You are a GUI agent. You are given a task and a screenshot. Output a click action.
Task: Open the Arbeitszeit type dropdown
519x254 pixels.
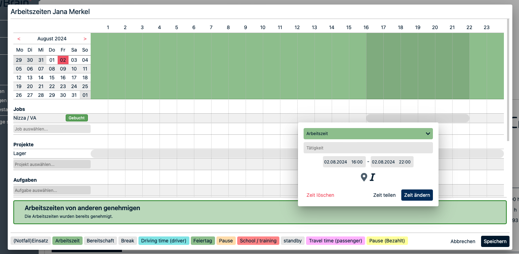(x=368, y=134)
